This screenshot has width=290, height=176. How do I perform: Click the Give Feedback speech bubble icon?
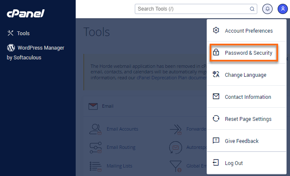[x=216, y=141]
